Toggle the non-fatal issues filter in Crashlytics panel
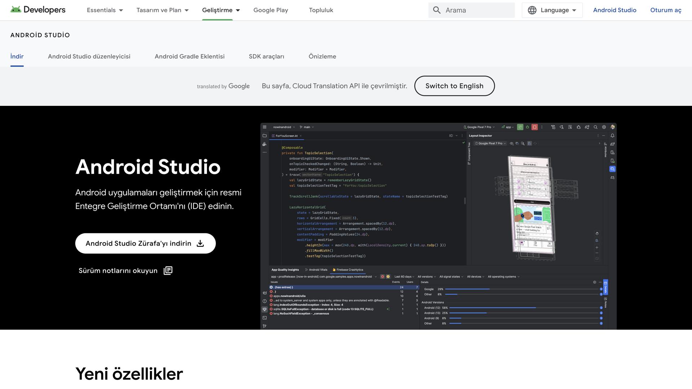Image resolution: width=692 pixels, height=389 pixels. pos(388,277)
